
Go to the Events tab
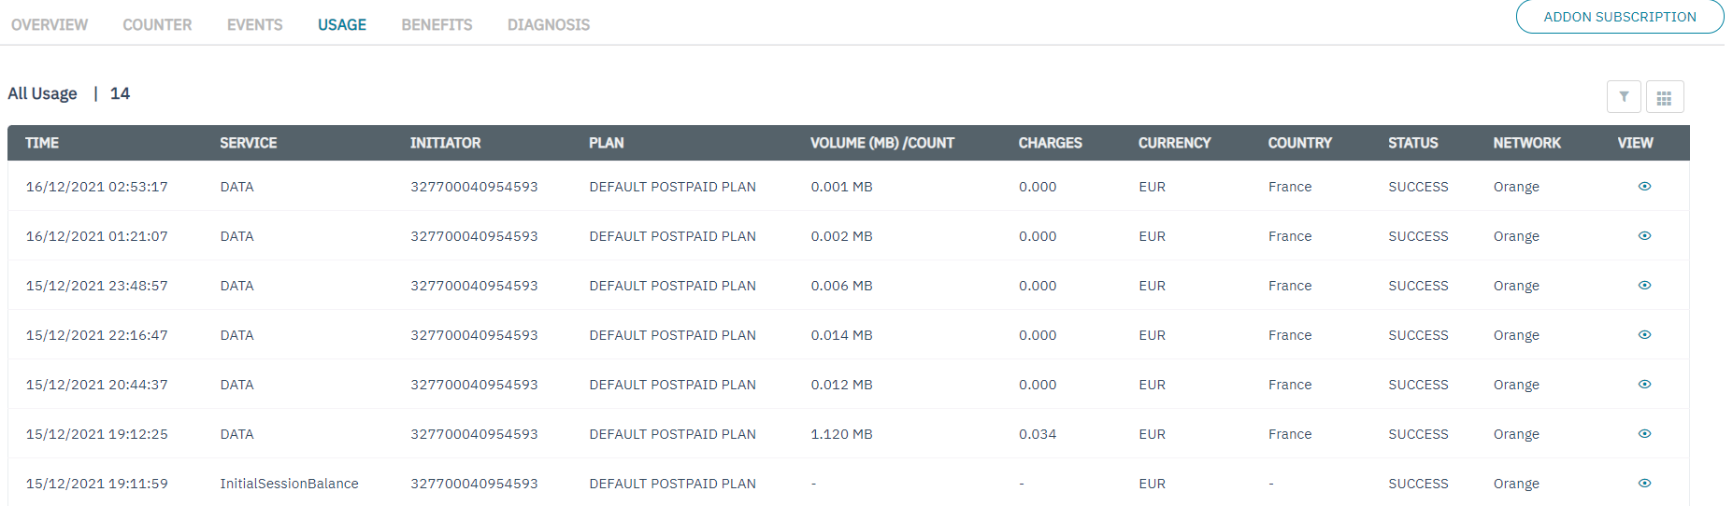[x=254, y=25]
